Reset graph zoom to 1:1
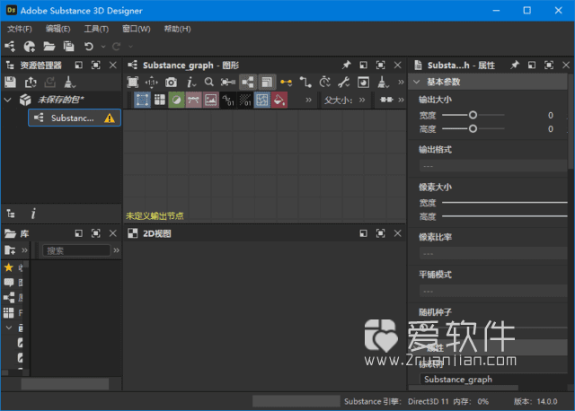The width and height of the screenshot is (575, 411). click(152, 82)
